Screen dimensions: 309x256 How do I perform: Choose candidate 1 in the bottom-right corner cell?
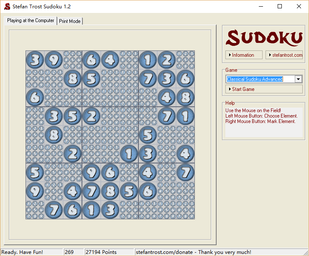[180, 205]
